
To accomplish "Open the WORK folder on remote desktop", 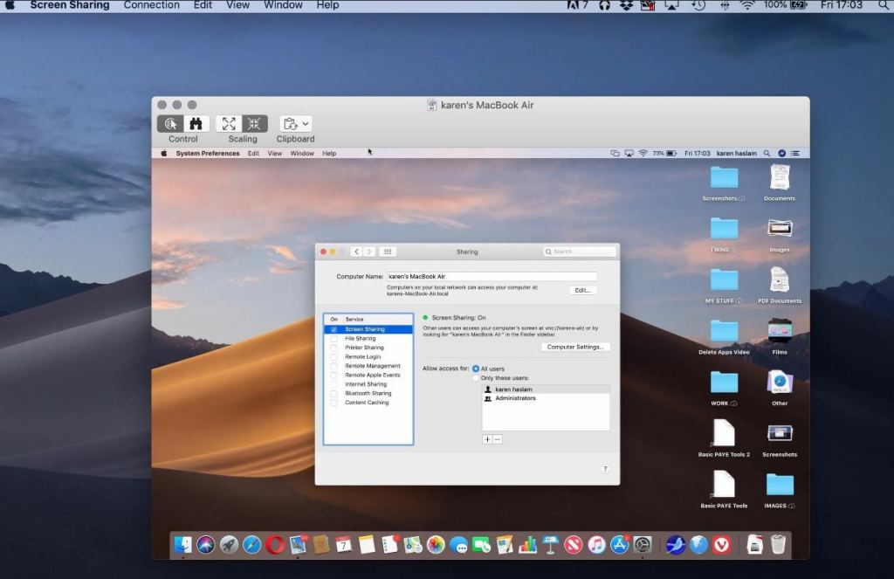I will click(x=724, y=389).
